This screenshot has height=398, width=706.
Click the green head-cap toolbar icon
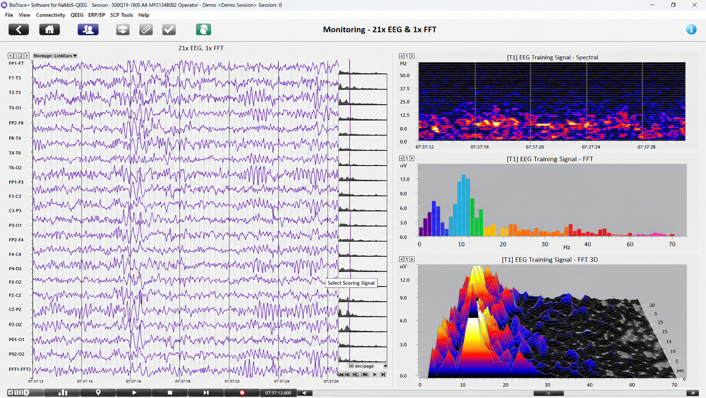coord(203,30)
